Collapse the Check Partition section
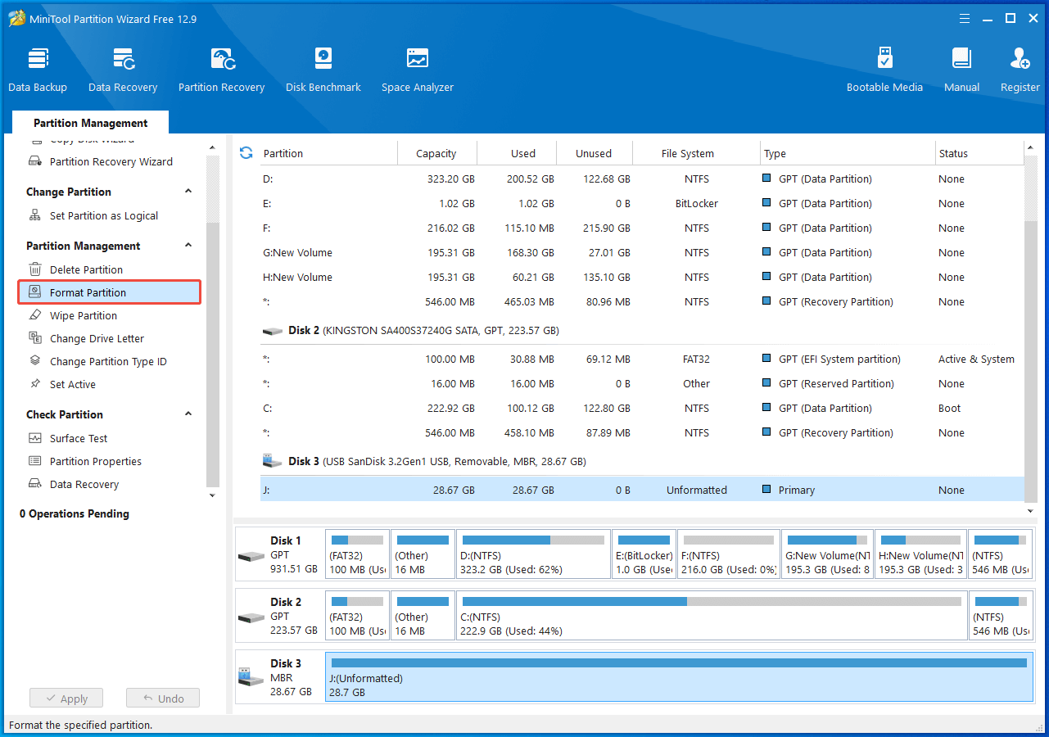The height and width of the screenshot is (737, 1049). [188, 414]
